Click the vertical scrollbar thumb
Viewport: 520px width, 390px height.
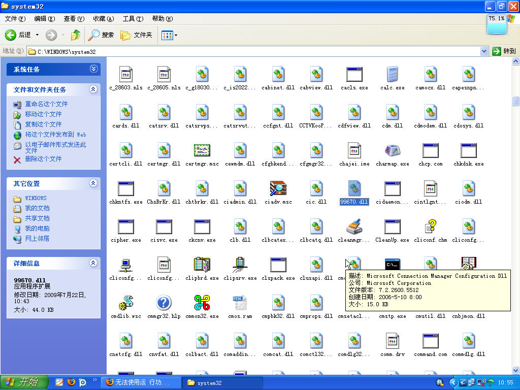(x=516, y=101)
